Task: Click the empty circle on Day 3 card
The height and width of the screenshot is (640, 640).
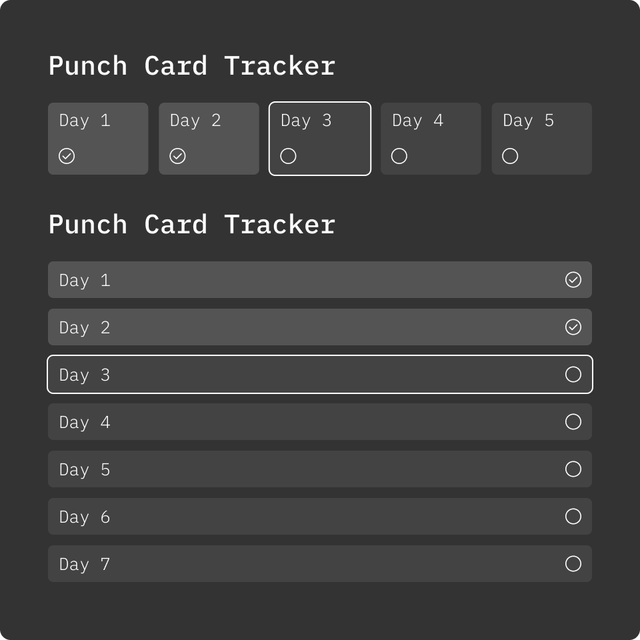Action: pos(288,156)
